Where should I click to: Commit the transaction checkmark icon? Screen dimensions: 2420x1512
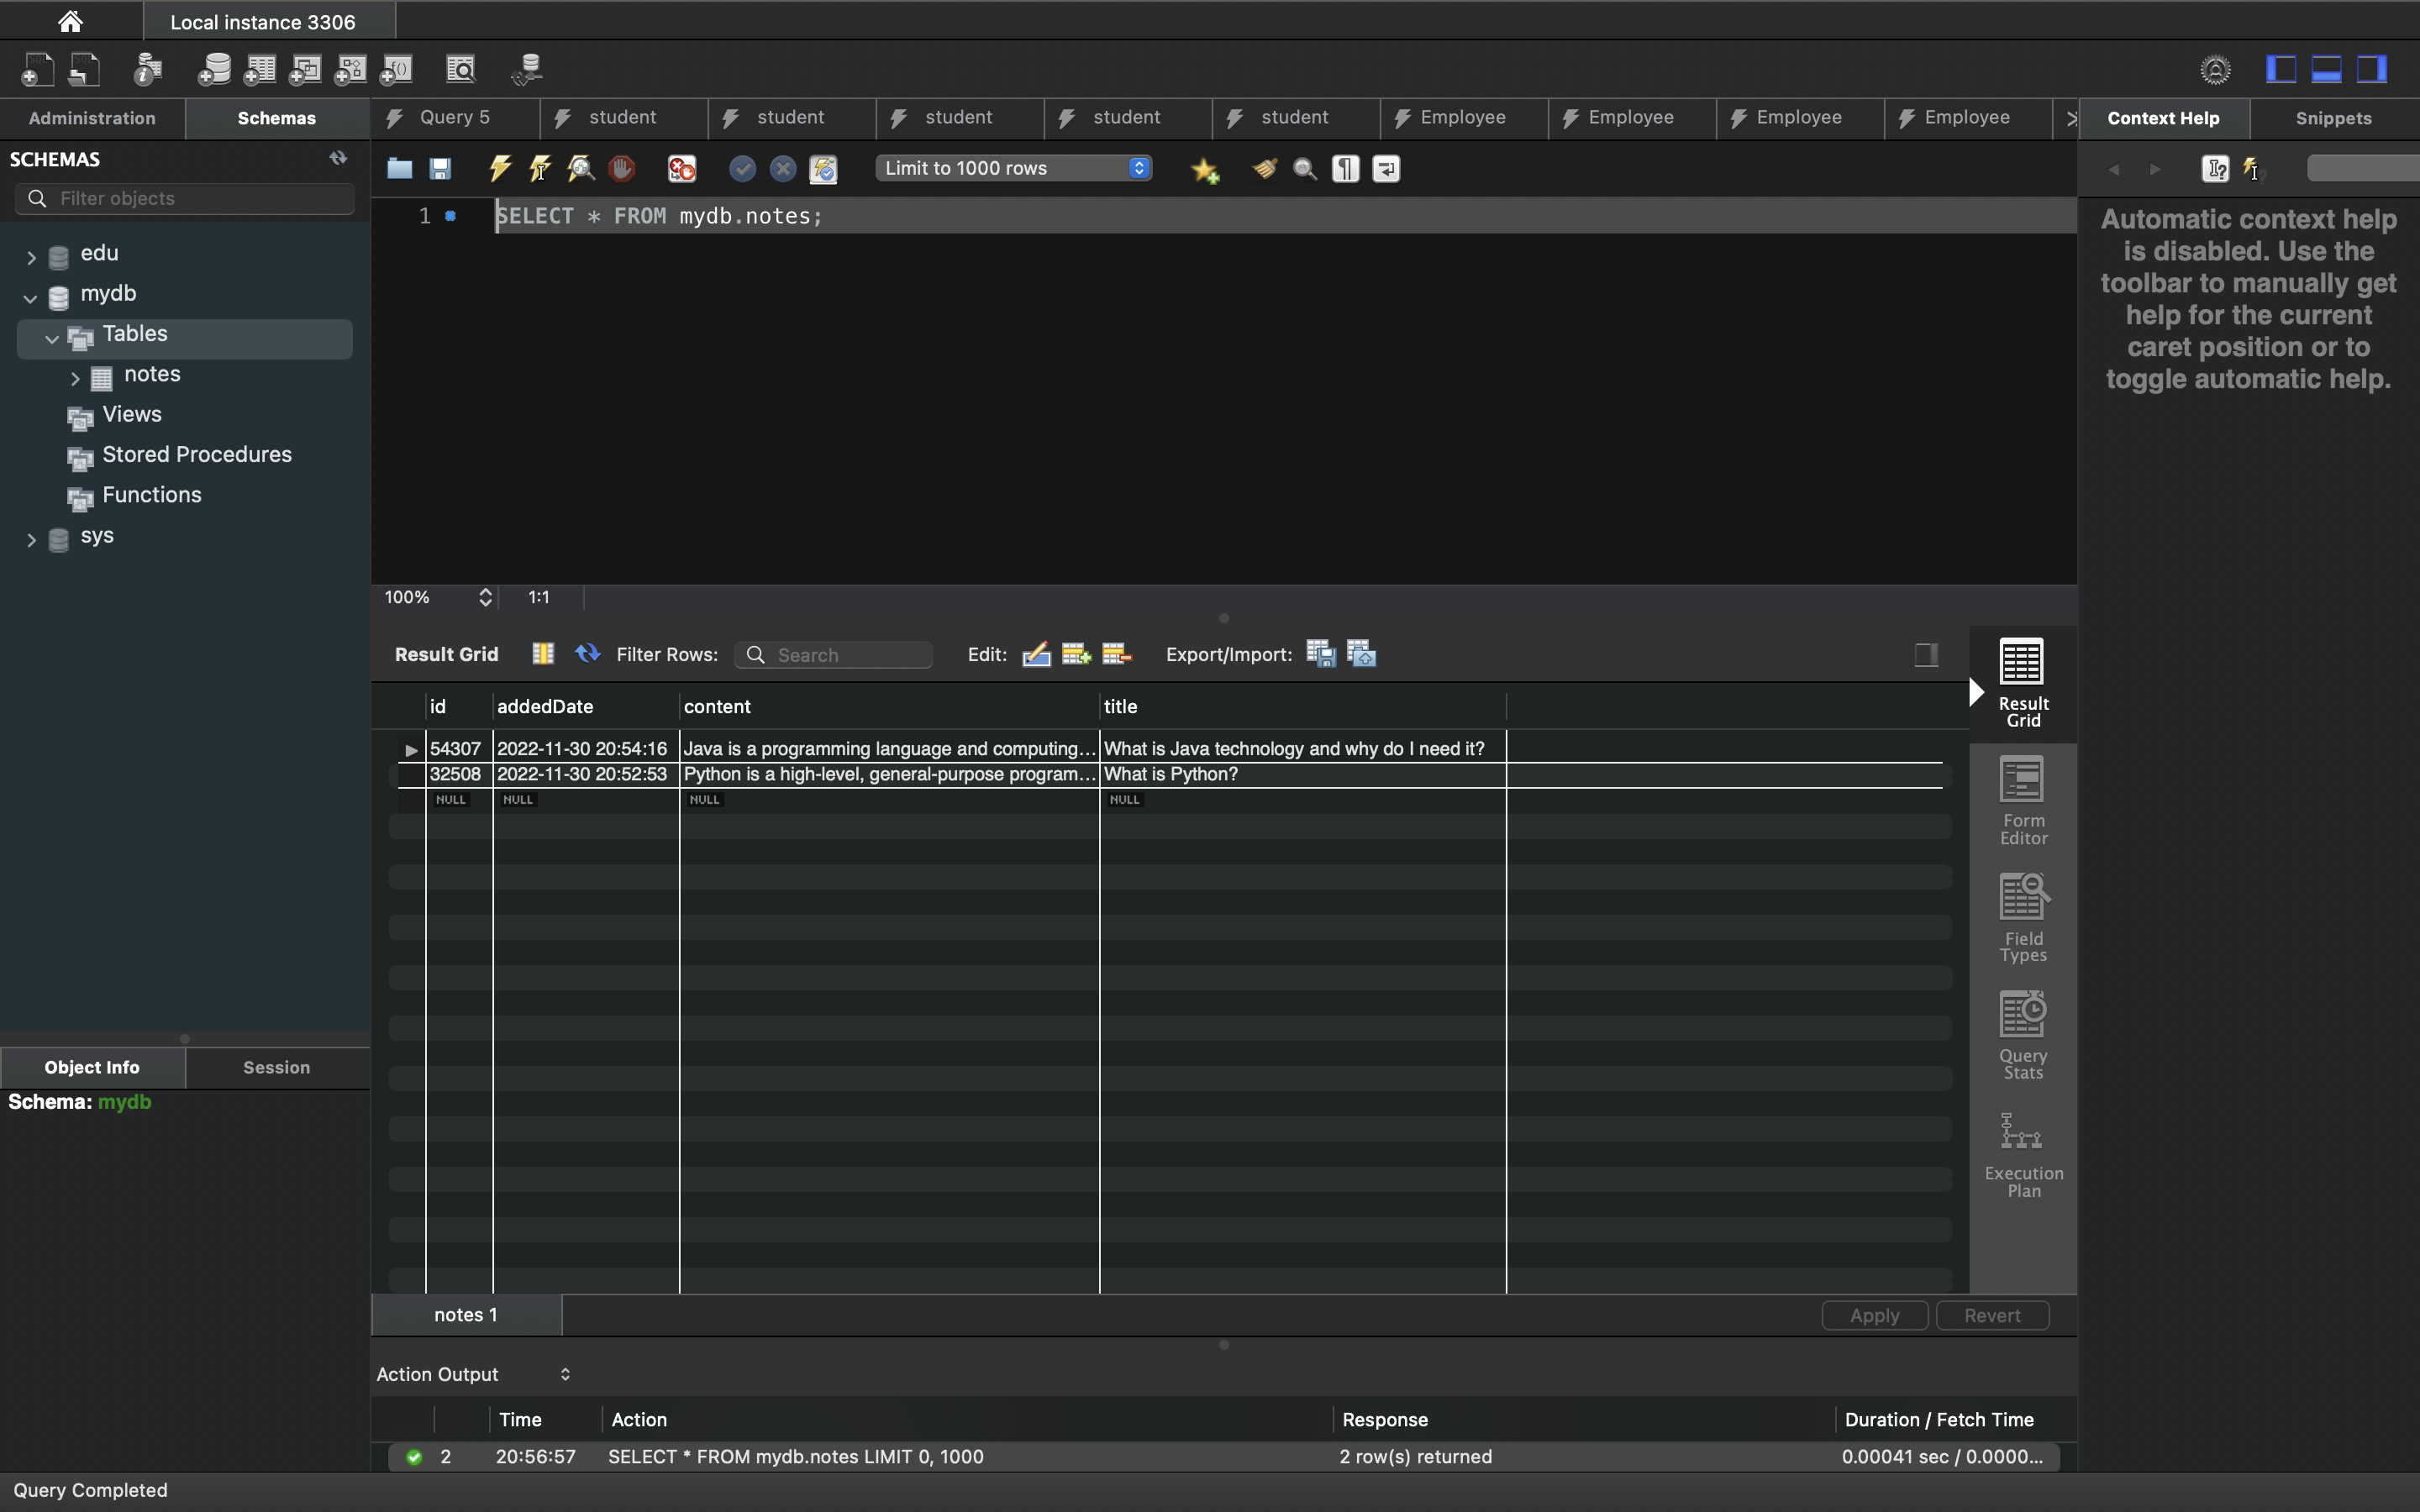click(742, 169)
